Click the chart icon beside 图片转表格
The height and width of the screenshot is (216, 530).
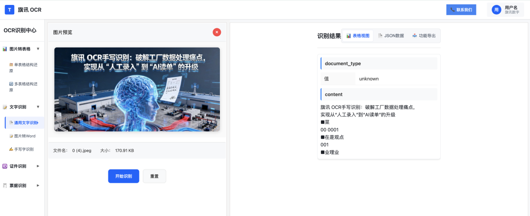coord(5,49)
